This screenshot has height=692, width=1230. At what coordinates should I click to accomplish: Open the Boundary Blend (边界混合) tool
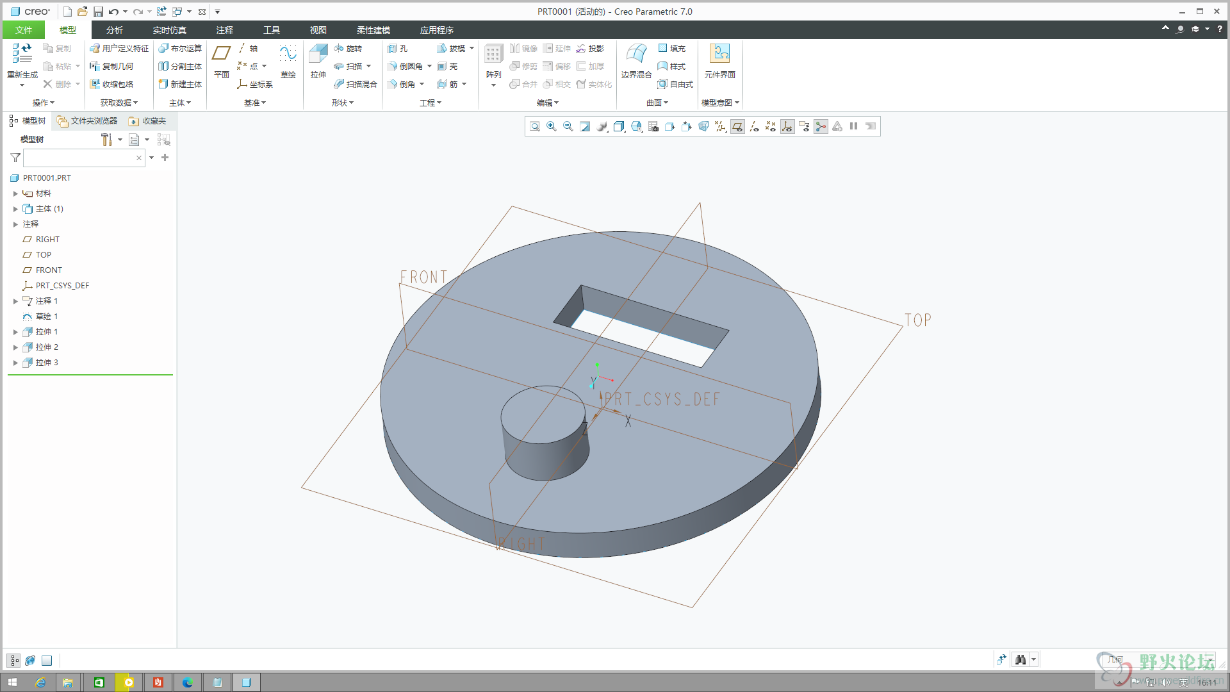pos(636,62)
